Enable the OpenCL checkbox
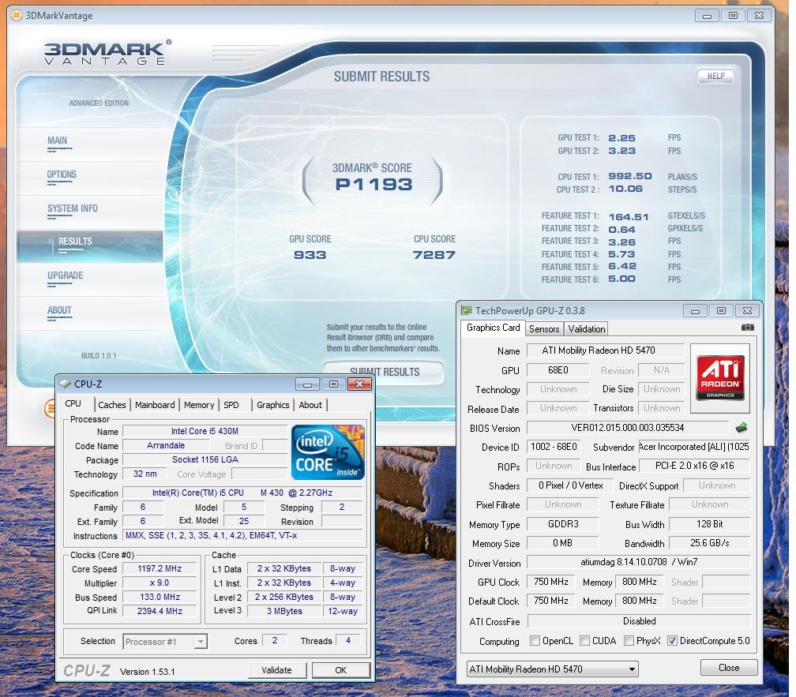796x697 pixels. (x=535, y=641)
